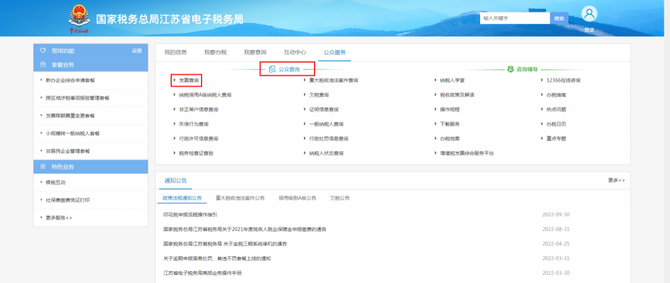Open the 行政处罚信息查询 link
This screenshot has height=283, width=670.
(x=329, y=139)
